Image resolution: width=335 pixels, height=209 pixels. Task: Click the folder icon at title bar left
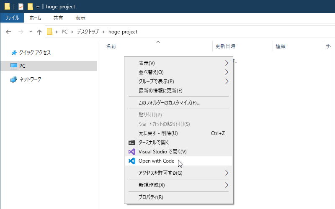(7, 6)
